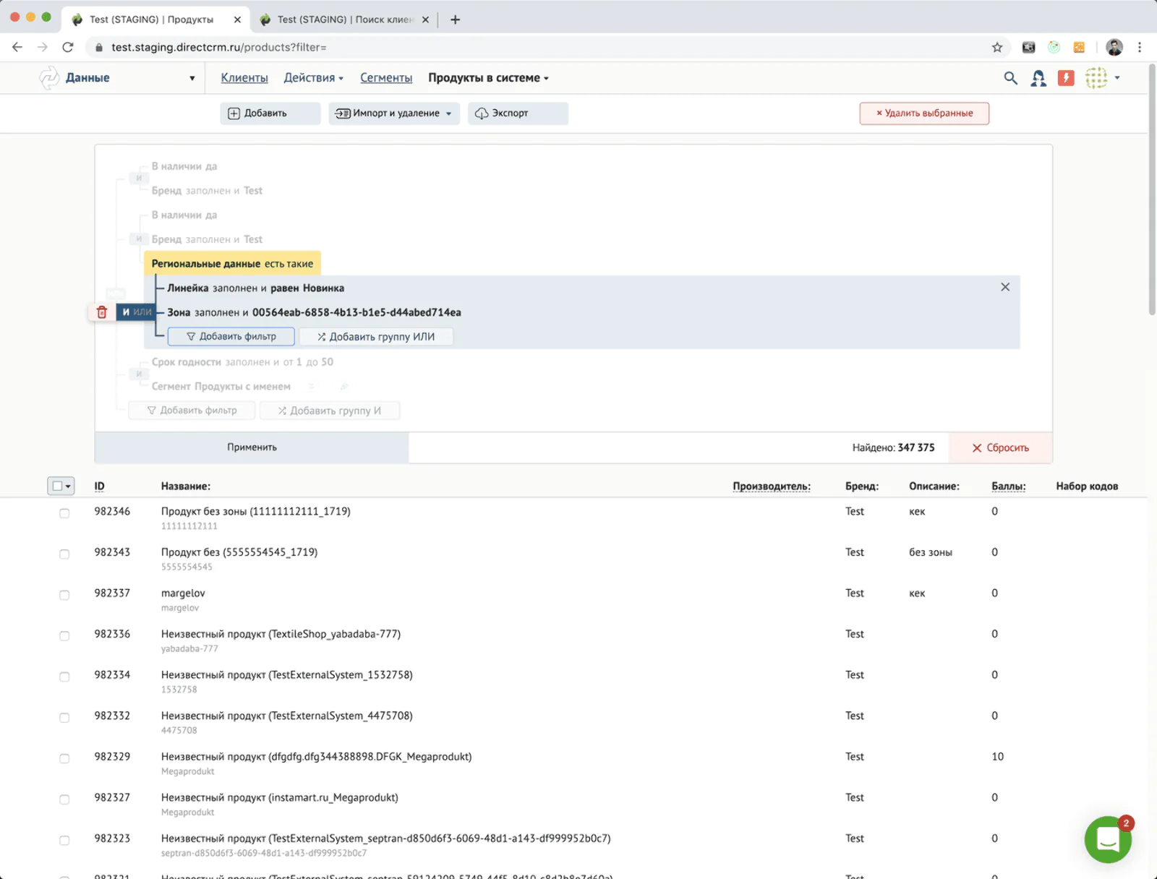The width and height of the screenshot is (1157, 879).
Task: Click Добавить группу ИЛИ button
Action: point(376,337)
